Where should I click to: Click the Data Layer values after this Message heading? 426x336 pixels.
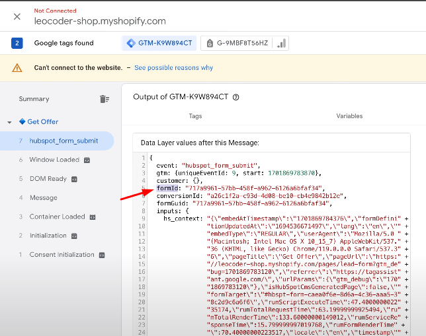click(200, 143)
